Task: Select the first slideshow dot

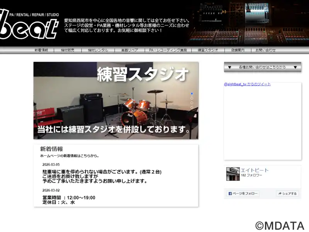Action: [192, 94]
